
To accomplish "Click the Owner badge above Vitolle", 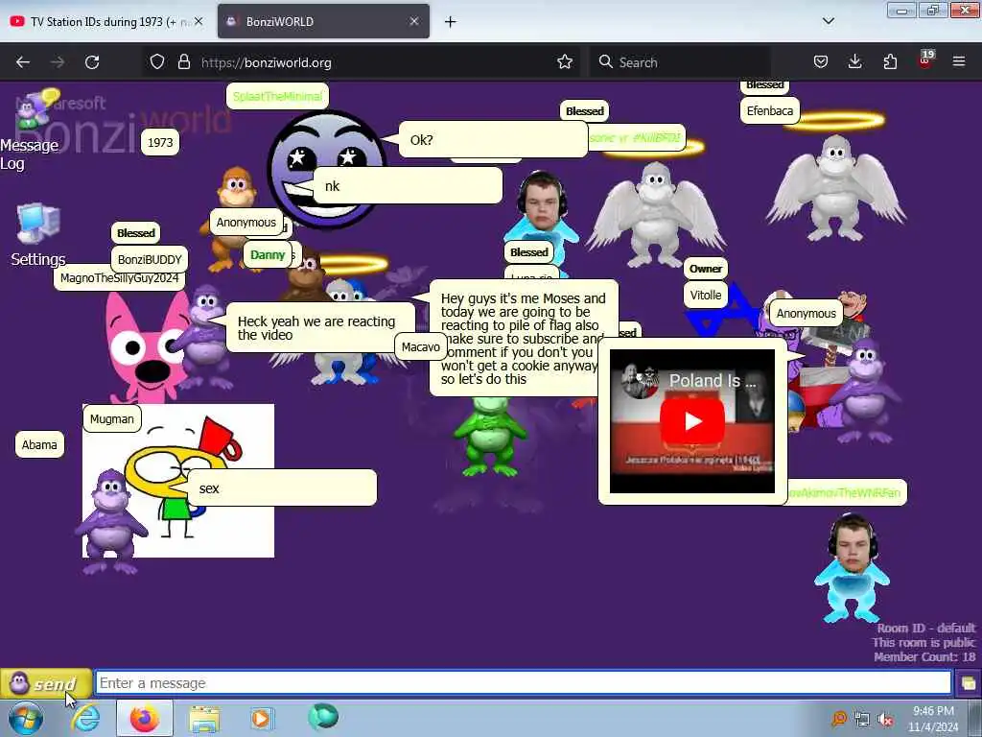I will point(706,269).
